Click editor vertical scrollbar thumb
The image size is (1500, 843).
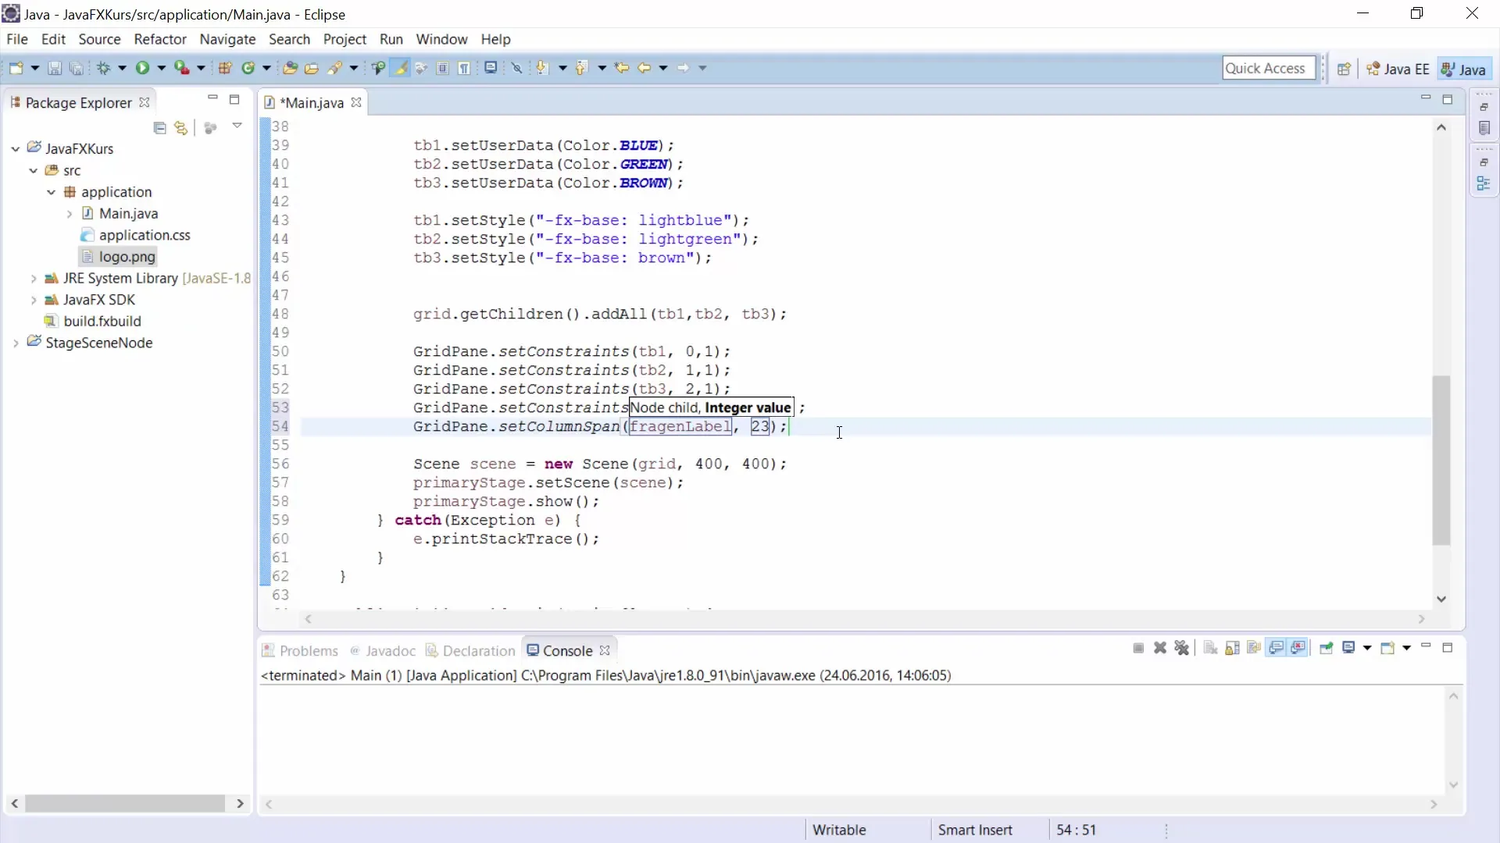click(1441, 461)
